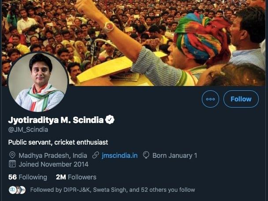Image resolution: width=268 pixels, height=201 pixels.
Task: Click the mutual followers avatar cluster
Action: (17, 190)
